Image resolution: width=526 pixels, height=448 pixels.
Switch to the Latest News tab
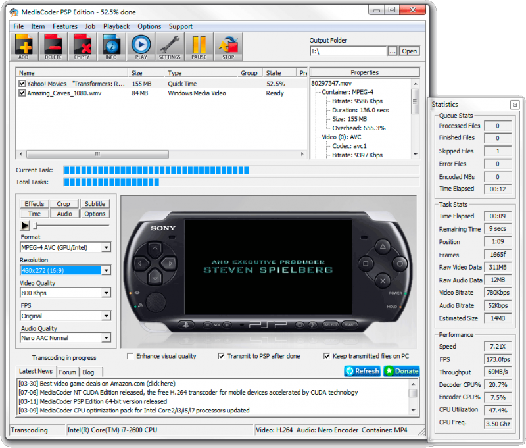tap(36, 371)
